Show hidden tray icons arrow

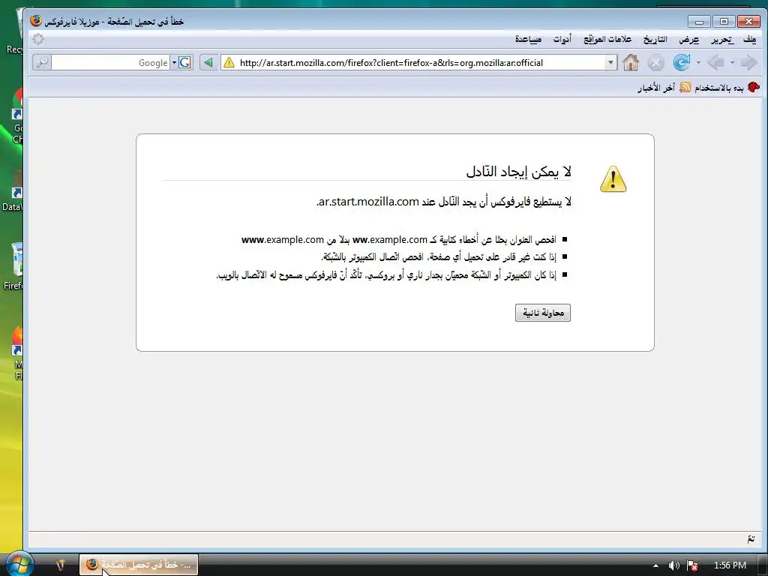(x=655, y=565)
